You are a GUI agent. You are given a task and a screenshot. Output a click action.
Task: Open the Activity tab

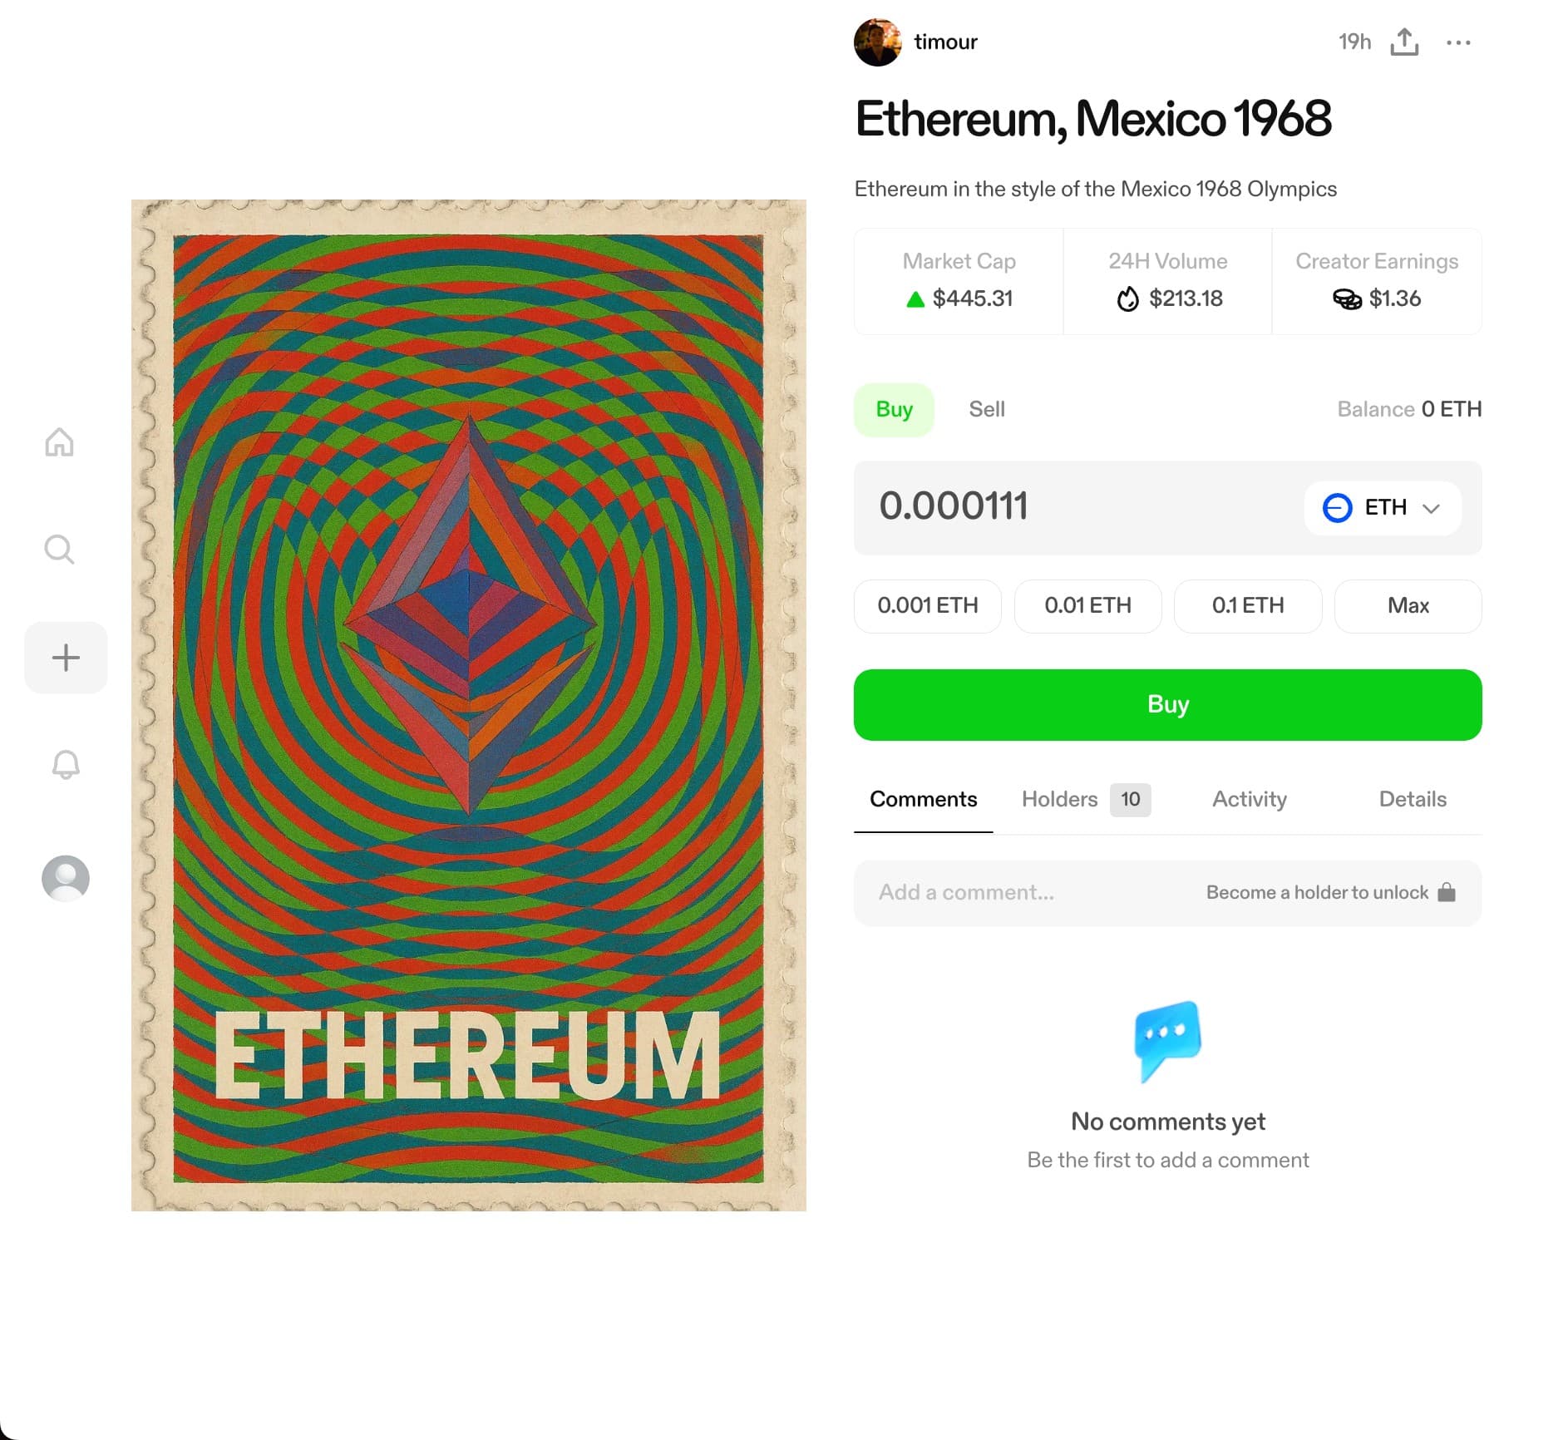click(1249, 799)
